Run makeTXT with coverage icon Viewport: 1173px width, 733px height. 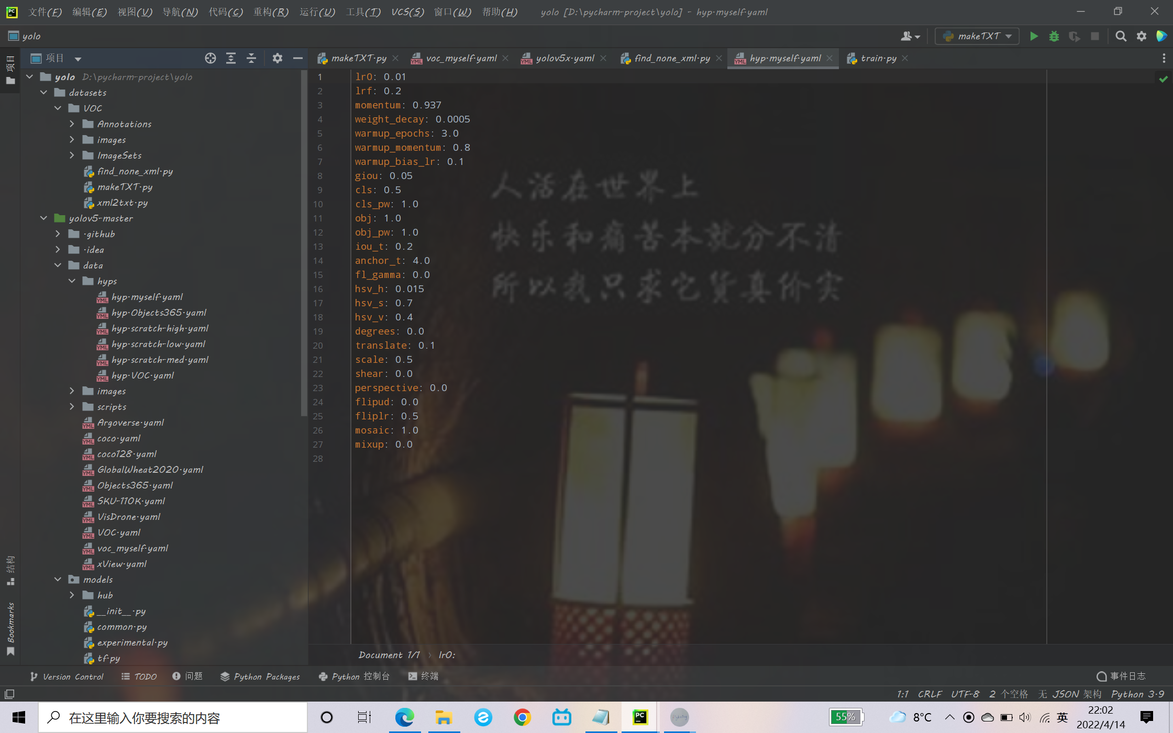pyautogui.click(x=1075, y=36)
